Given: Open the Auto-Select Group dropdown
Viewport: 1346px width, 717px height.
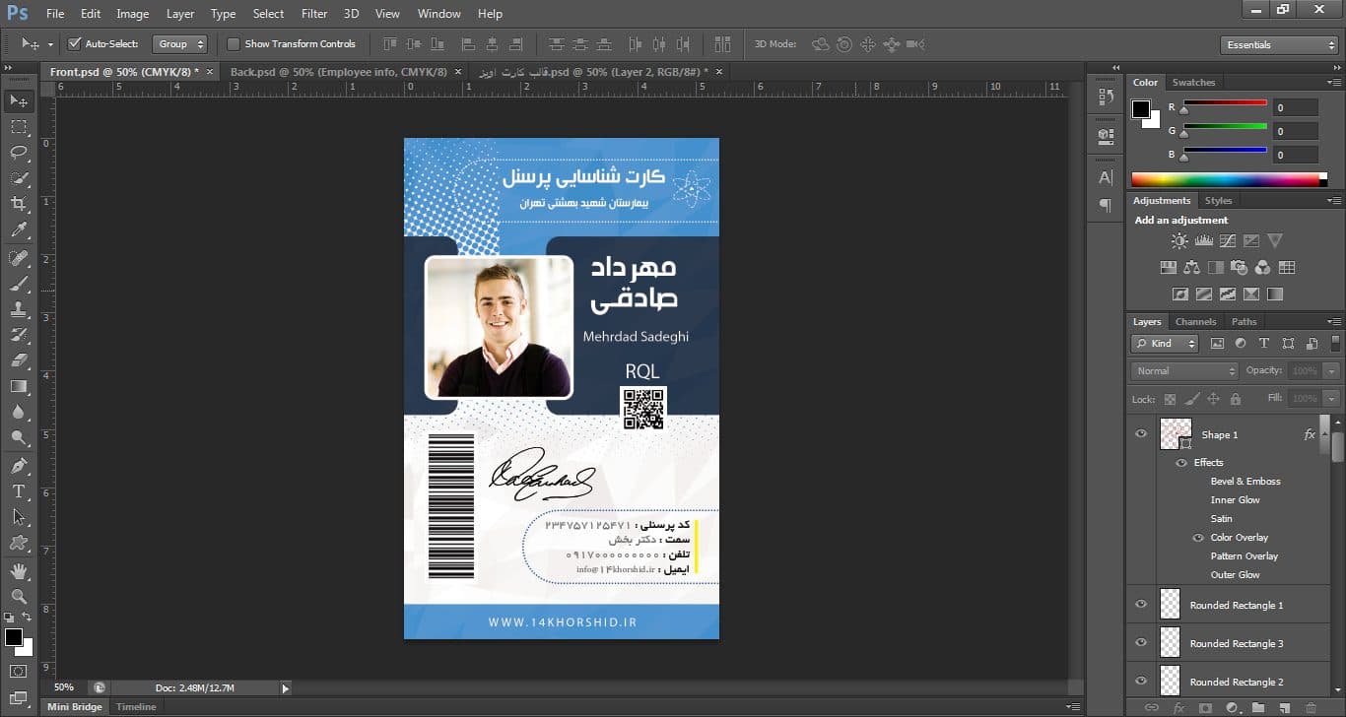Looking at the screenshot, I should tap(181, 44).
